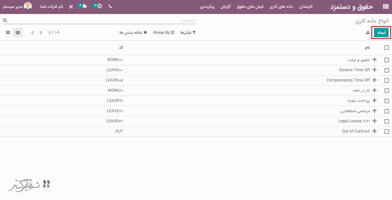Click the حقوق و دستمزد app title
392x200 pixels.
tap(352, 7)
